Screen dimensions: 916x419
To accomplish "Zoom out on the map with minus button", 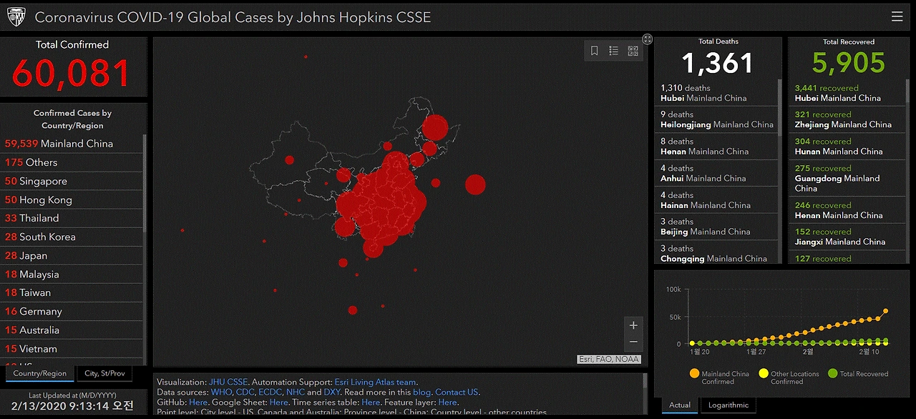I will pos(633,342).
